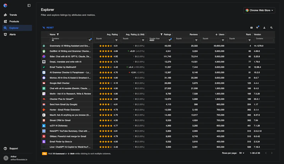Sort by Avg. Rating column header
Screen dimensions: 284x164
point(112,34)
